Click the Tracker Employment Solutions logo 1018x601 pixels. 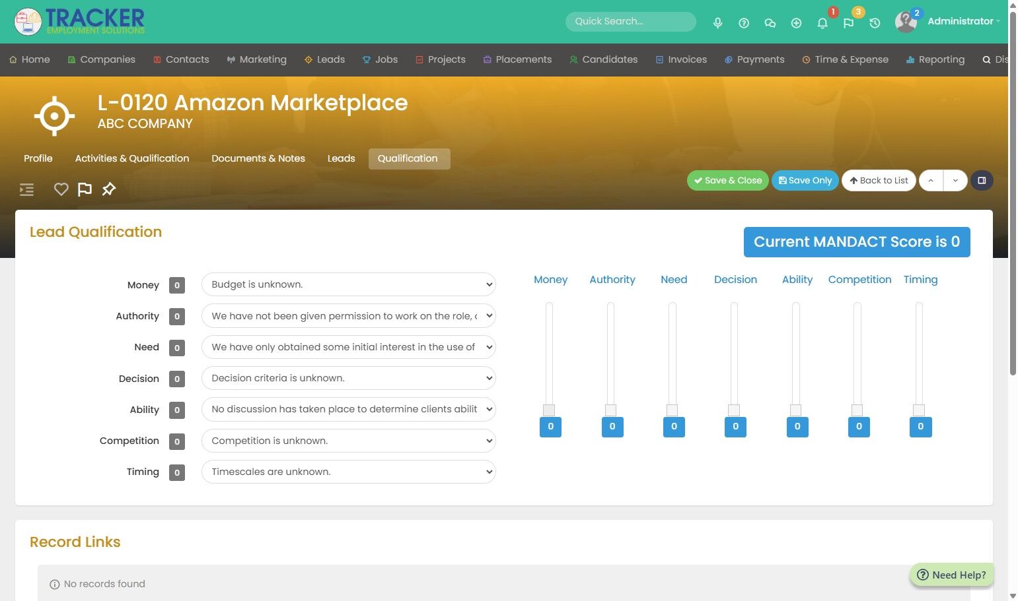(79, 21)
